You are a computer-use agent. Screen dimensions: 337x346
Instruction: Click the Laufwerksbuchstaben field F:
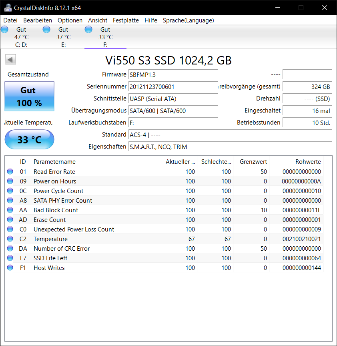pyautogui.click(x=173, y=123)
